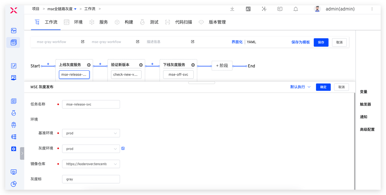Click the gear icon on 上线灰度服务 stage
The height and width of the screenshot is (195, 386).
pos(89,65)
